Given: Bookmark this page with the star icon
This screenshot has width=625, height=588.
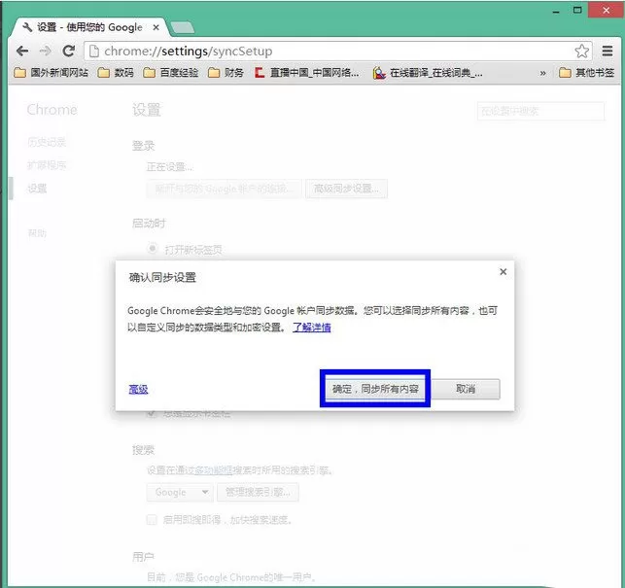Looking at the screenshot, I should click(x=581, y=52).
